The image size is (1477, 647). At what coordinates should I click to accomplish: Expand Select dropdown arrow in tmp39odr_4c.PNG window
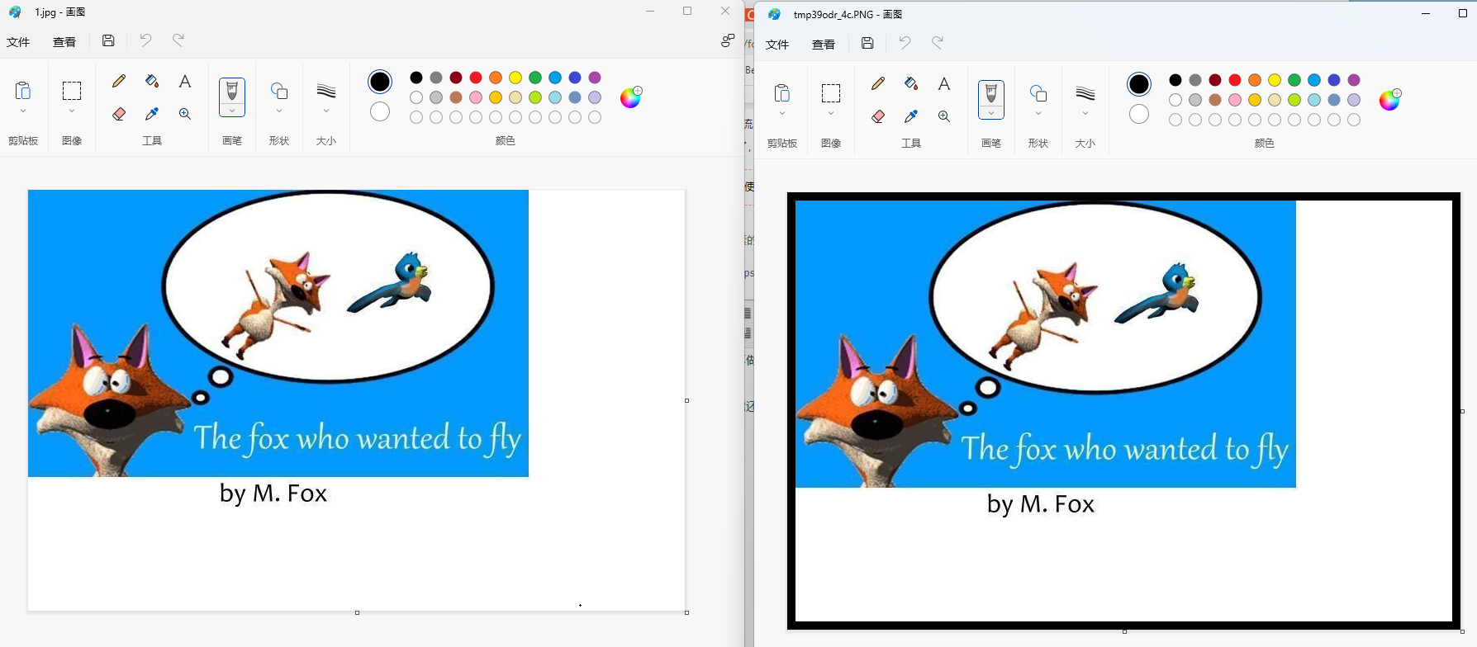[831, 113]
